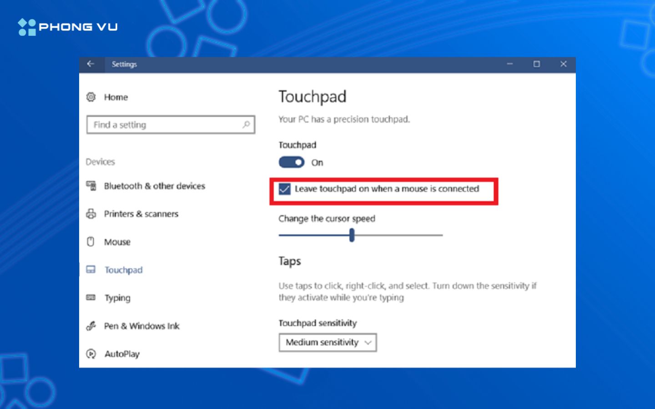
Task: Click the search magnifier in Find a setting
Action: [x=246, y=124]
